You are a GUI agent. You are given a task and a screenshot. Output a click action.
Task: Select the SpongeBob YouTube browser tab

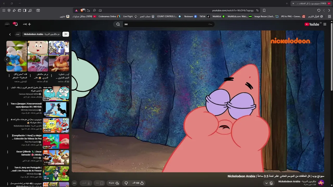click(x=311, y=3)
